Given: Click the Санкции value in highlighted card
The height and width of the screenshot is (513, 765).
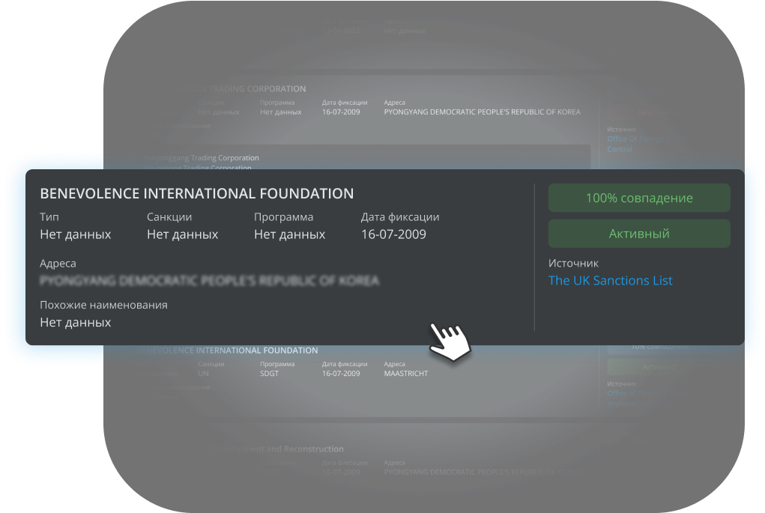Looking at the screenshot, I should [x=182, y=234].
